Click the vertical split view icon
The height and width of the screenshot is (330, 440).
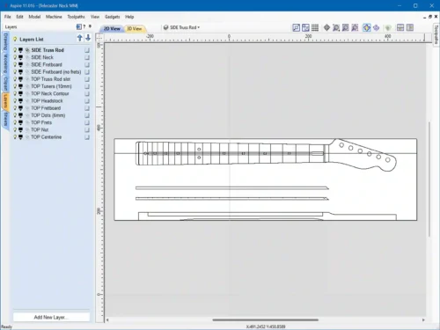410,27
